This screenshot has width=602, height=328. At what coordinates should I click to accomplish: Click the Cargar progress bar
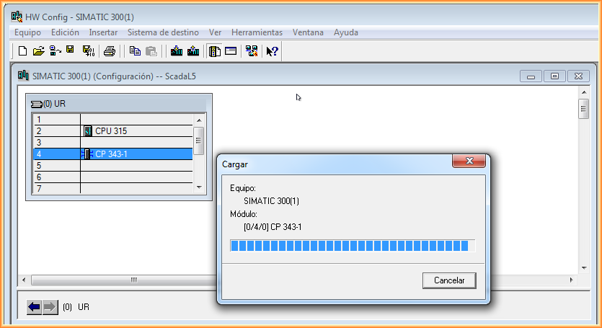pos(352,246)
